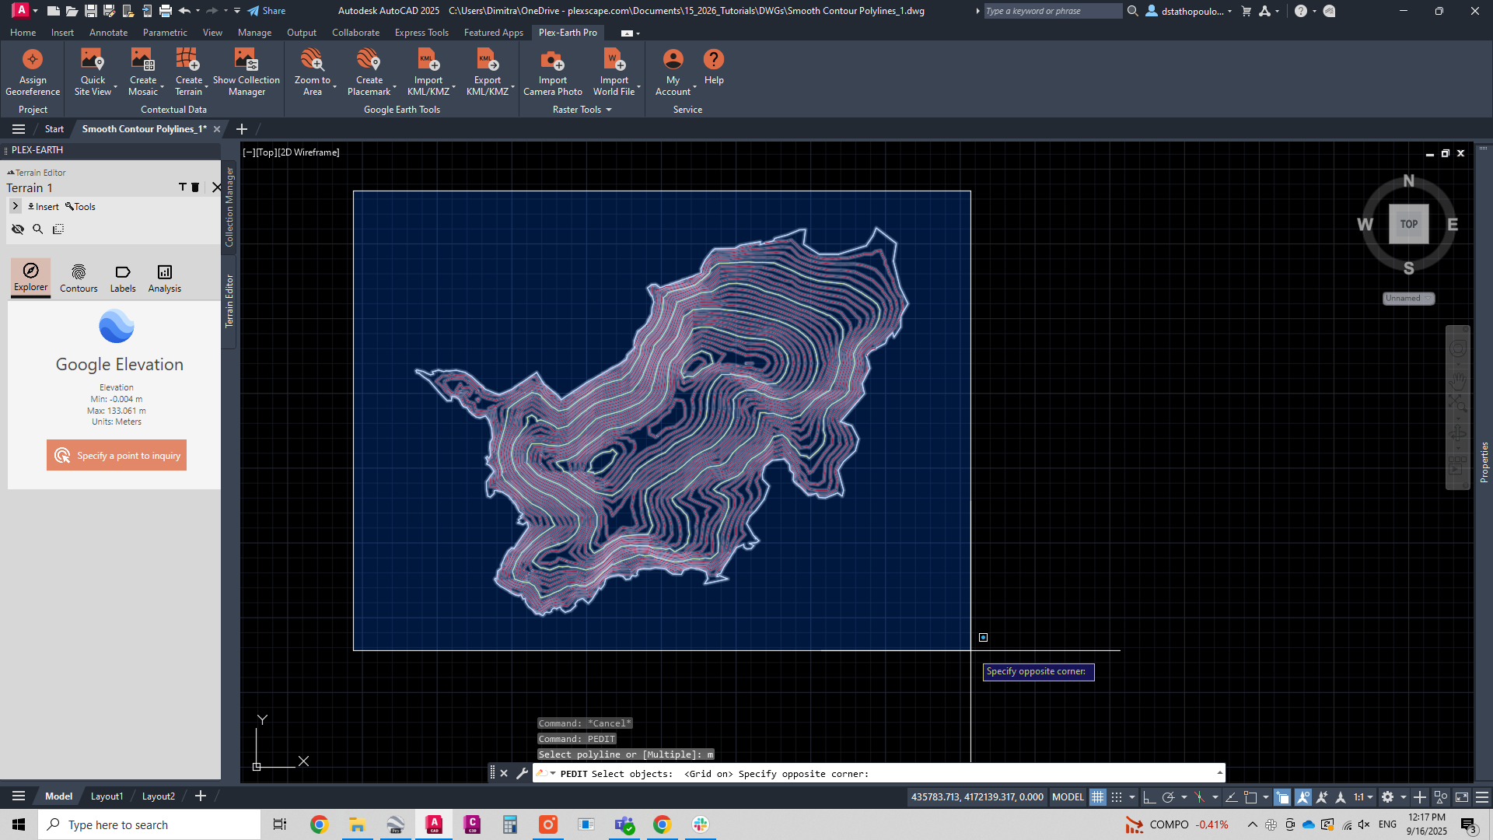
Task: Open the Unnamed WCS dropdown below ViewCube
Action: coord(1408,299)
